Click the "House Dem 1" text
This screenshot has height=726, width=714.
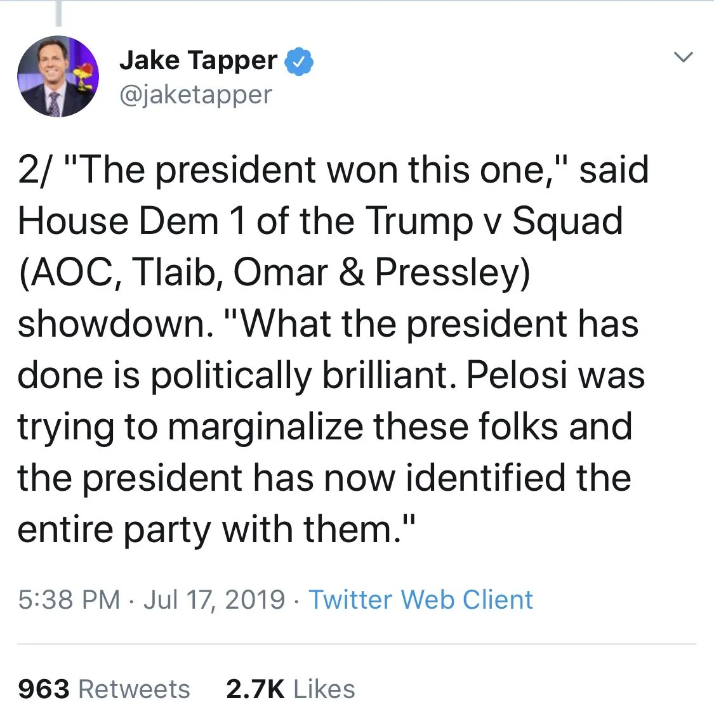pos(131,221)
